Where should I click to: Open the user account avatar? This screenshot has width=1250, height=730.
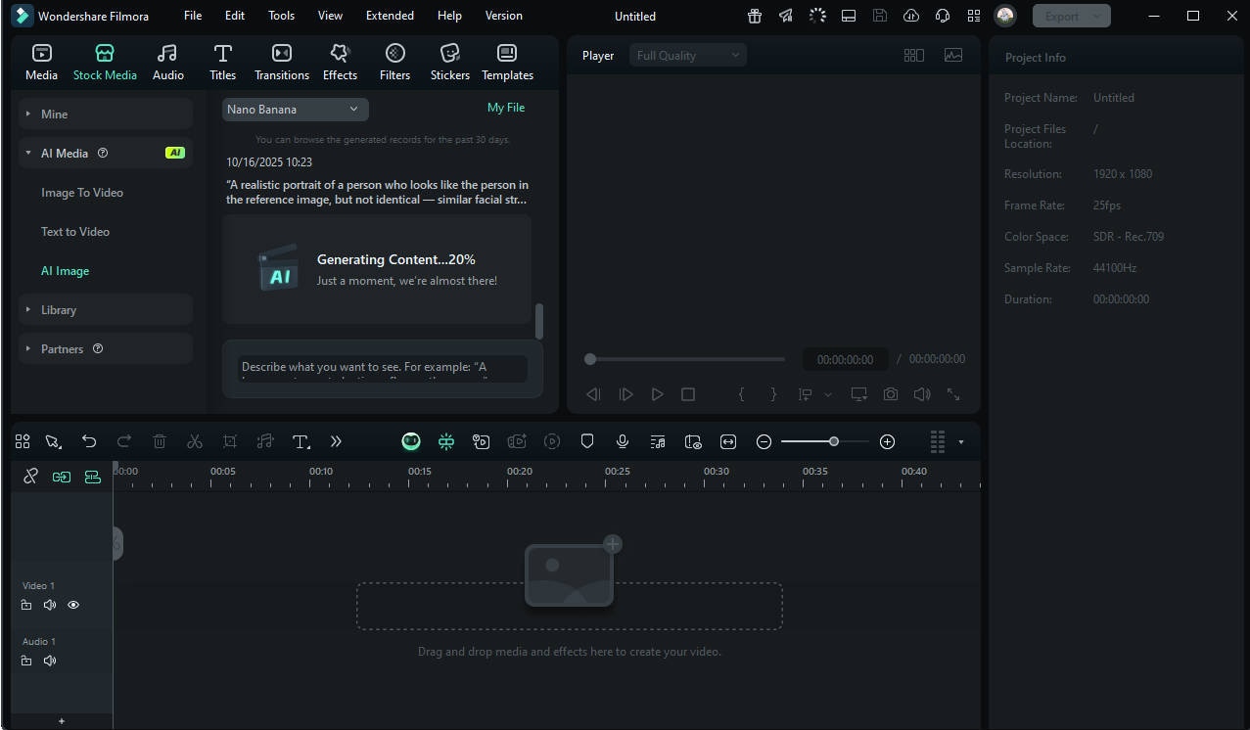pyautogui.click(x=1004, y=16)
